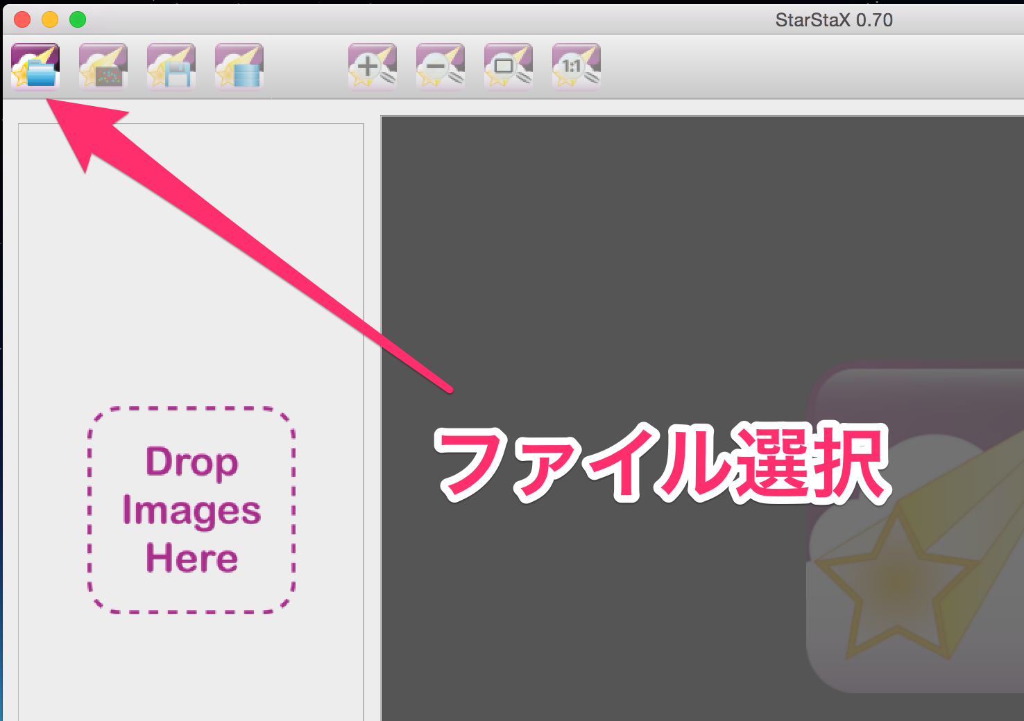Click the Open Dark Frames icon
Image resolution: width=1024 pixels, height=721 pixels.
pyautogui.click(x=103, y=67)
